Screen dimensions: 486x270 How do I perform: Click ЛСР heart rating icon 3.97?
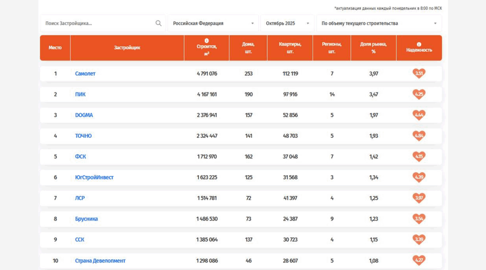click(x=419, y=198)
